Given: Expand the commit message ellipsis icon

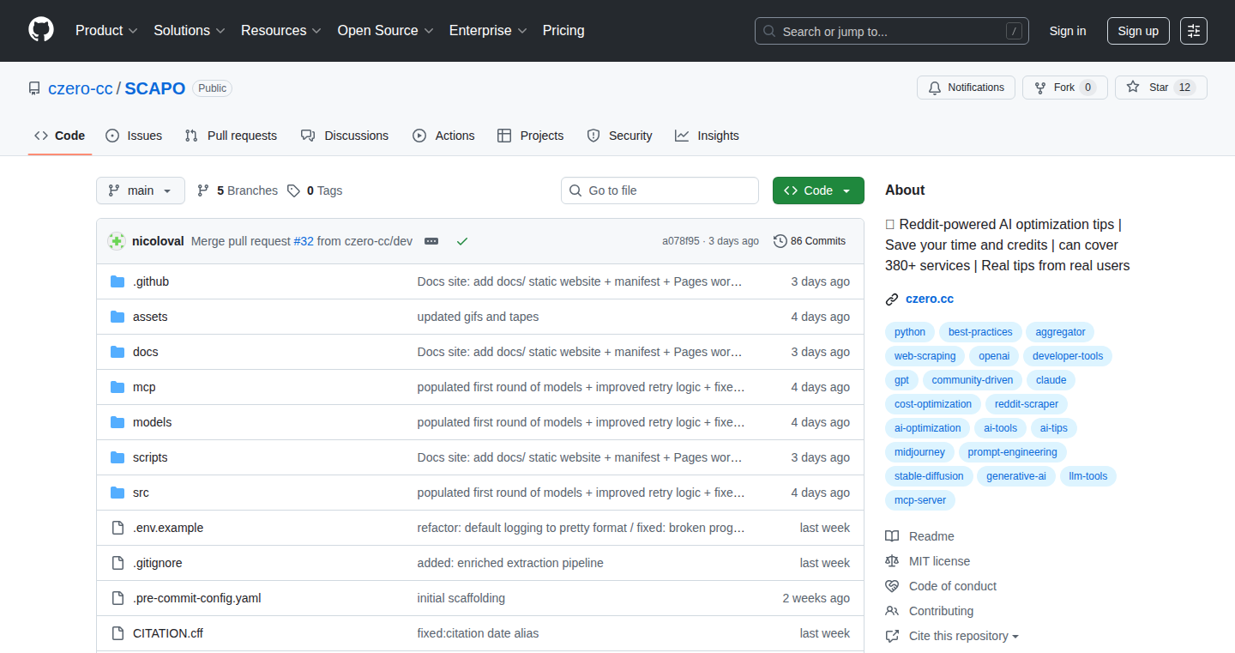Looking at the screenshot, I should click(x=431, y=241).
